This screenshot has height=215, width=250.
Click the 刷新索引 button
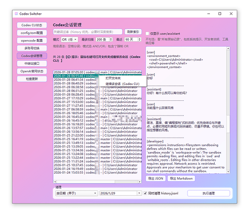click(133, 32)
